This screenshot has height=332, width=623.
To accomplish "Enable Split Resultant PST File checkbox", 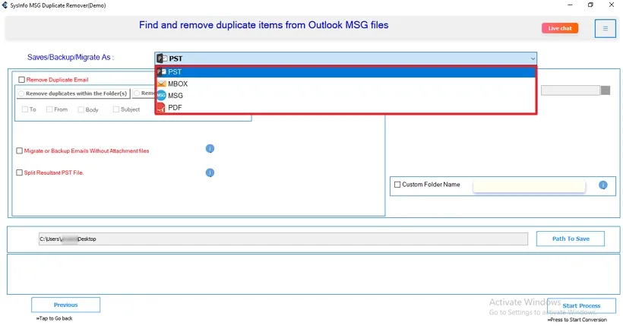I will tap(19, 172).
